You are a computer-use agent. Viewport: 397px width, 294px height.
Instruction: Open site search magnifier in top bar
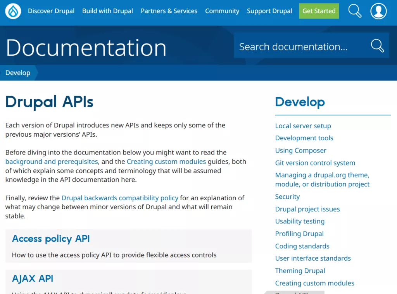pos(354,11)
